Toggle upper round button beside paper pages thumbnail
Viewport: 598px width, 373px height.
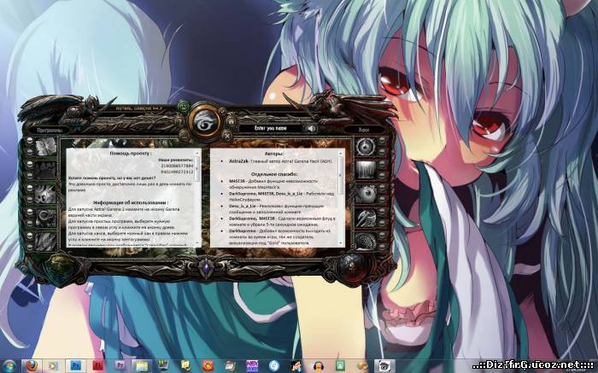[x=30, y=142]
